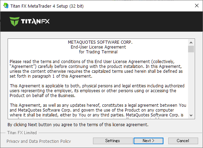Screen dimensions: 203x148
Task: Open the Privacy and Data Protection Policy link
Action: tap(39, 141)
